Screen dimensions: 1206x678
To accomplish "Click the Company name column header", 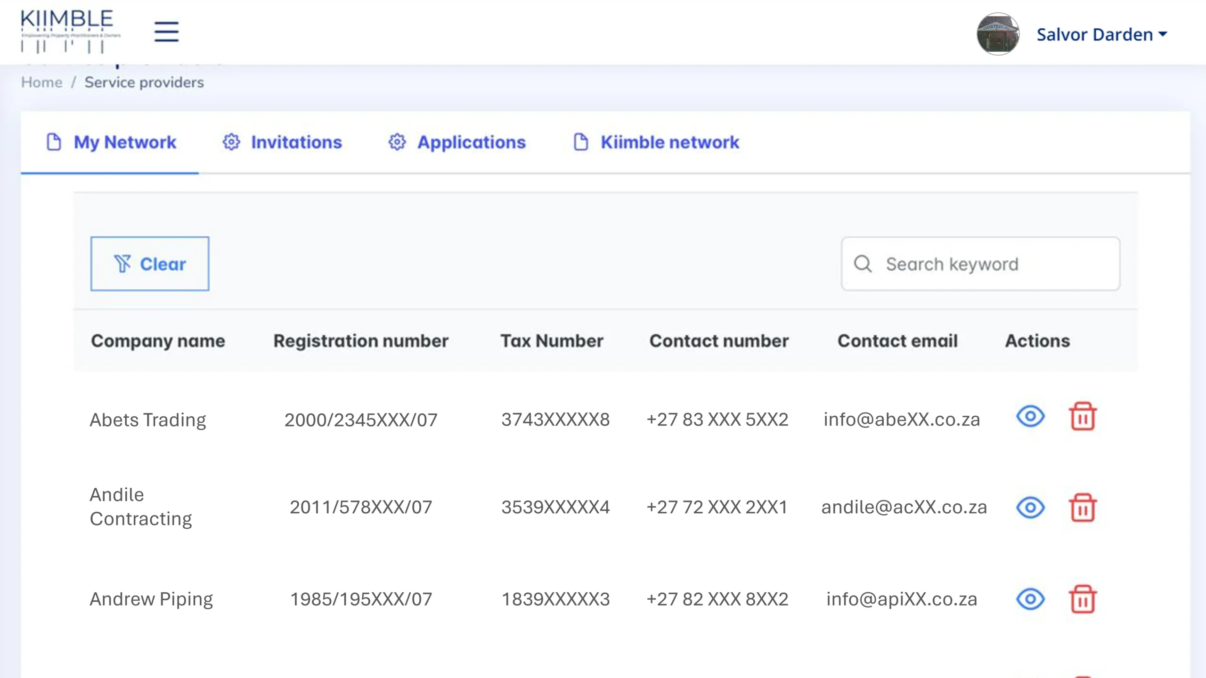I will pyautogui.click(x=158, y=341).
